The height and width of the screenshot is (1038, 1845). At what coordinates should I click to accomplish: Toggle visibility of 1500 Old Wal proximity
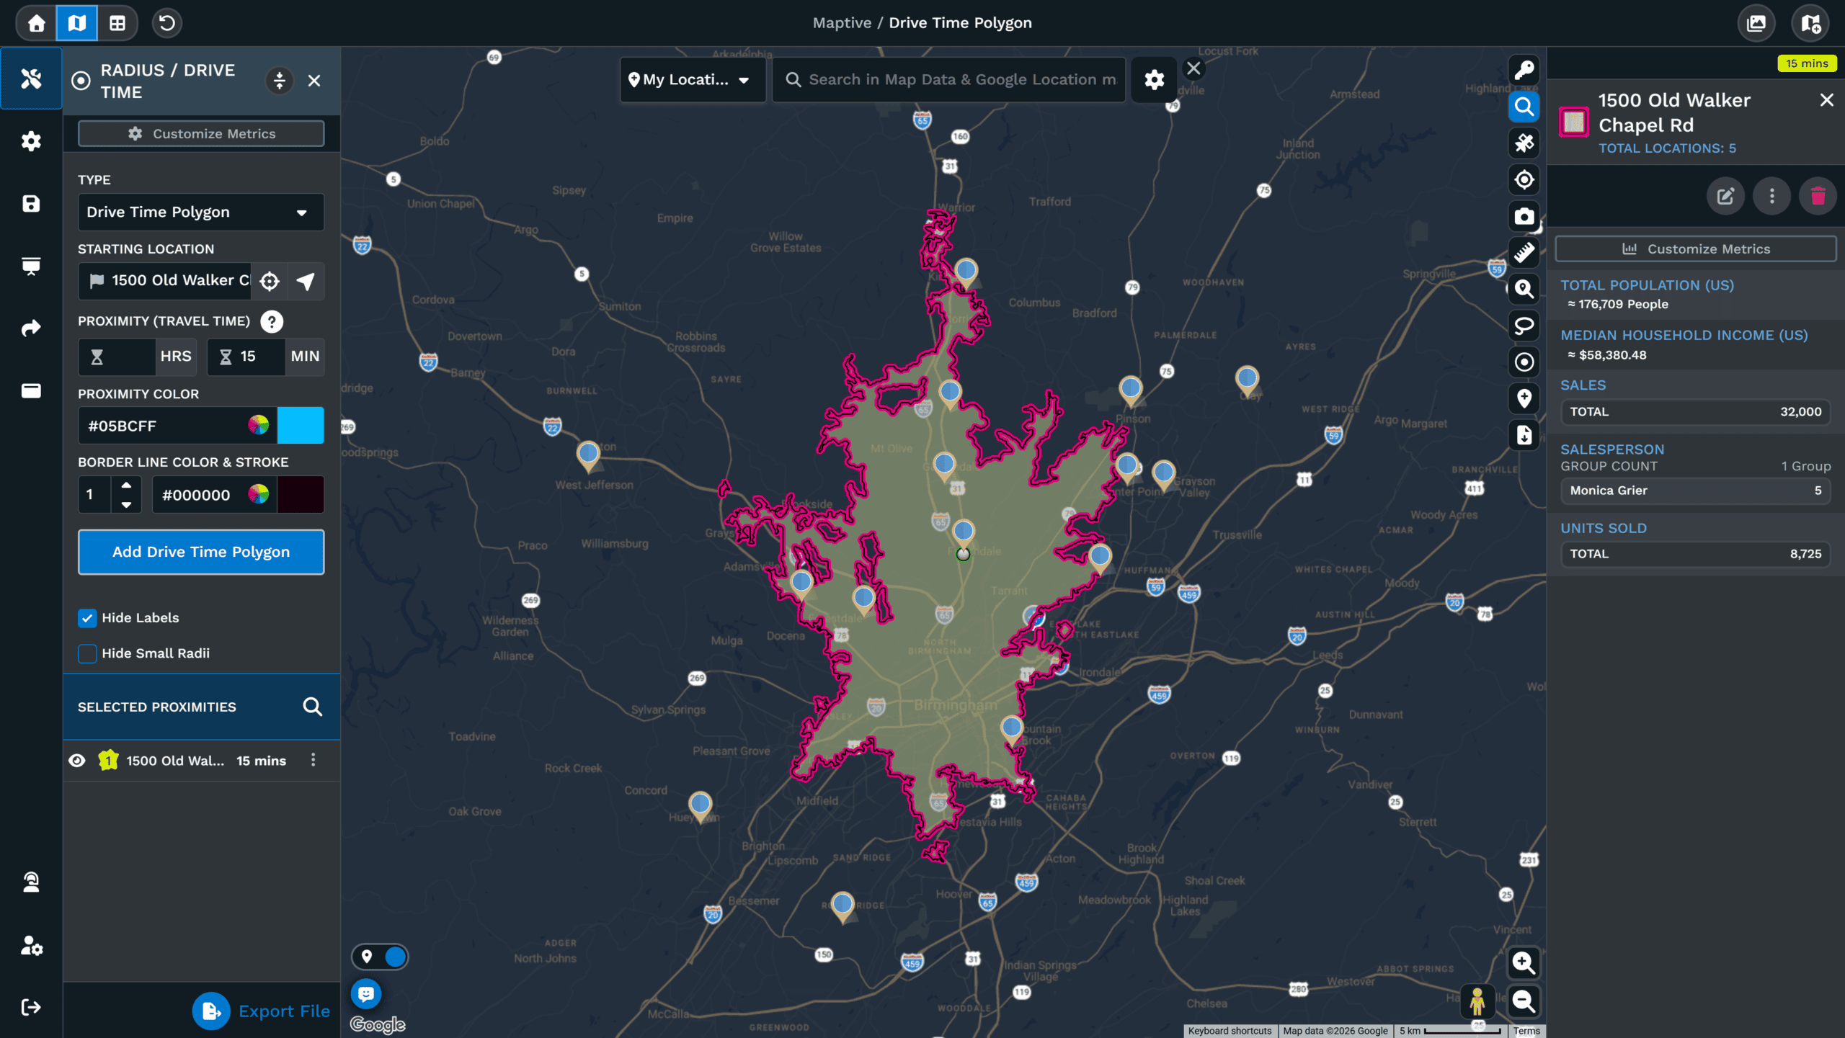pos(77,761)
